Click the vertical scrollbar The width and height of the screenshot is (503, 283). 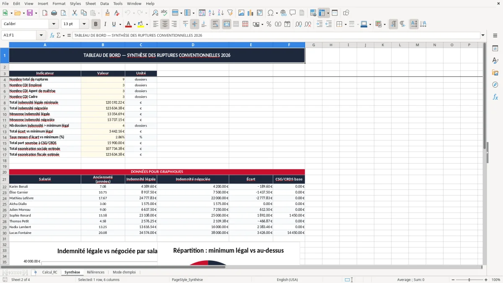tap(485, 153)
